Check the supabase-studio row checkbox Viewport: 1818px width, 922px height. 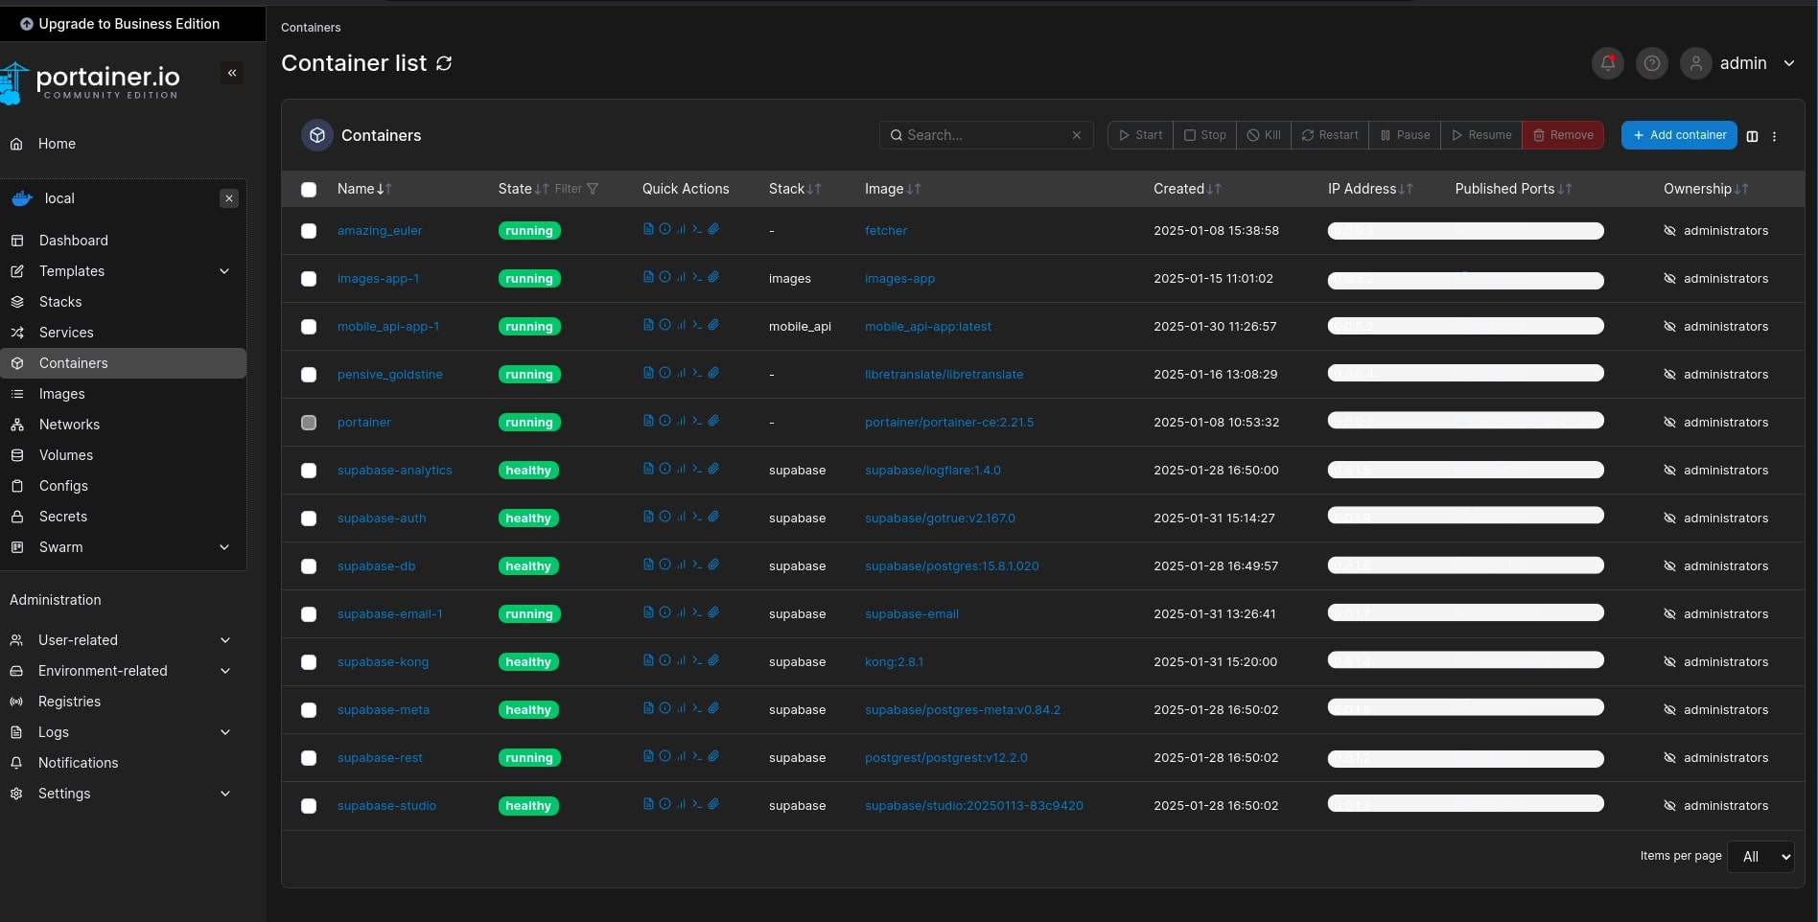309,806
